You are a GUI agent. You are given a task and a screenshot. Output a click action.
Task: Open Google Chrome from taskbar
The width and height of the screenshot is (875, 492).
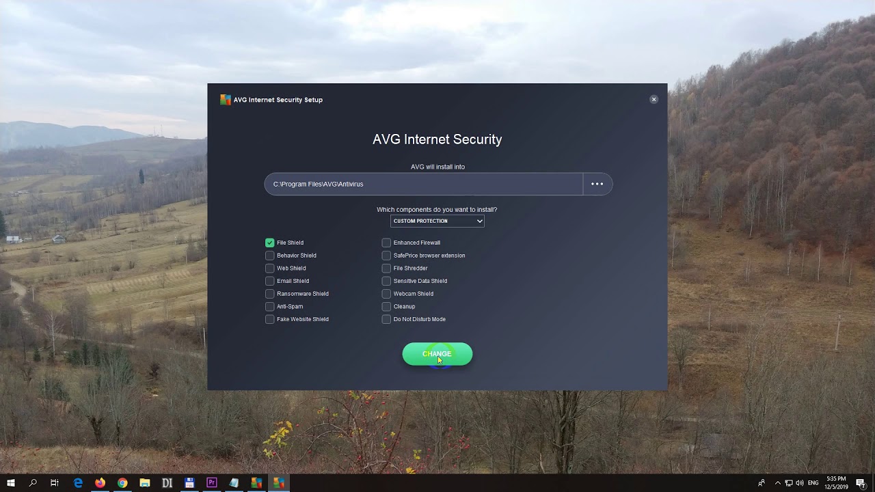(122, 482)
